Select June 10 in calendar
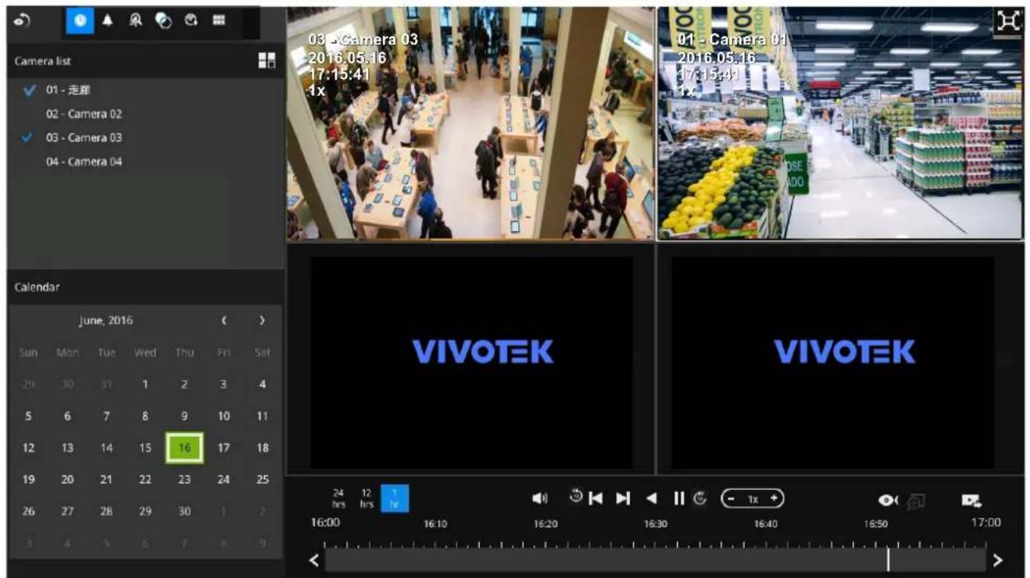 [224, 416]
